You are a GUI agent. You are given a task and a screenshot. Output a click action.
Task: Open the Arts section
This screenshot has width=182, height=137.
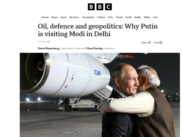pyautogui.click(x=110, y=17)
